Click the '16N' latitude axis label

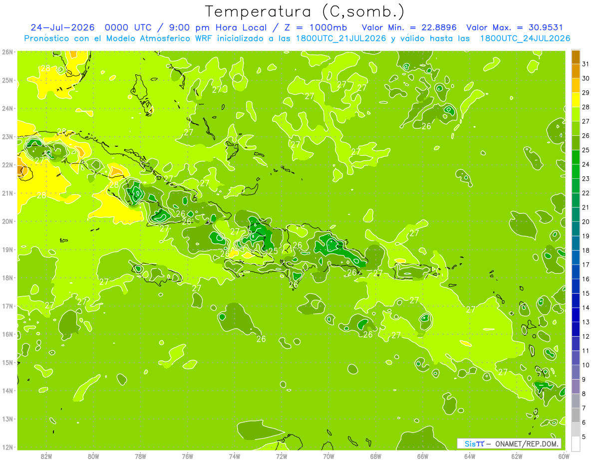[x=7, y=334]
